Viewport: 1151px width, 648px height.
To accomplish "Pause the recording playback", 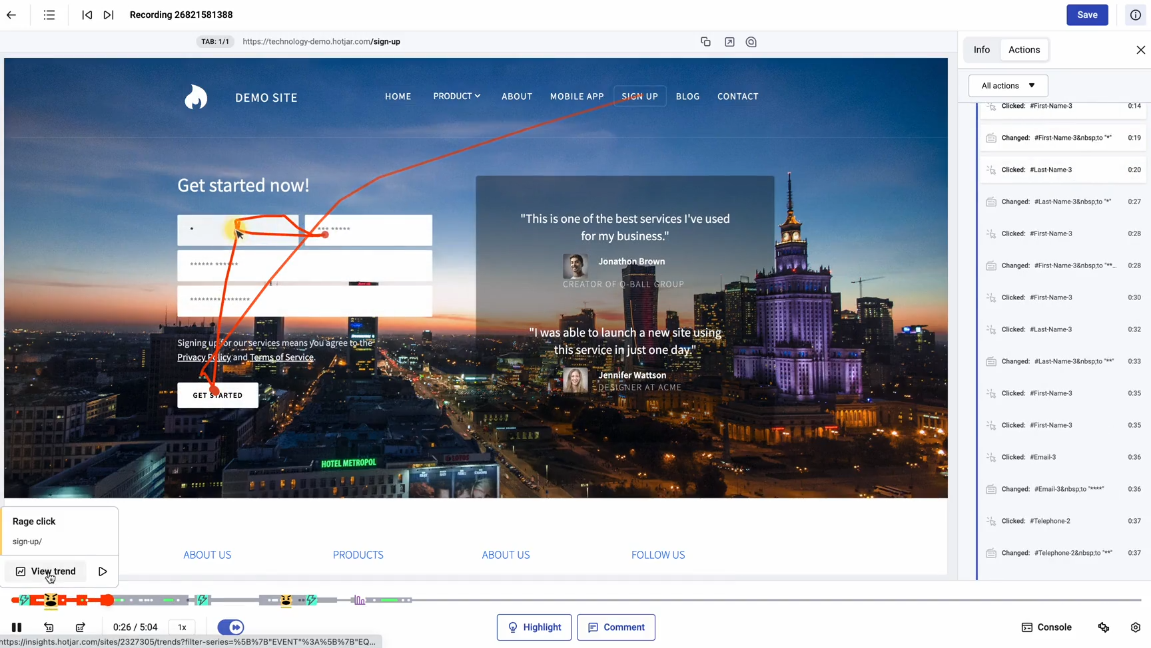I will 17,627.
